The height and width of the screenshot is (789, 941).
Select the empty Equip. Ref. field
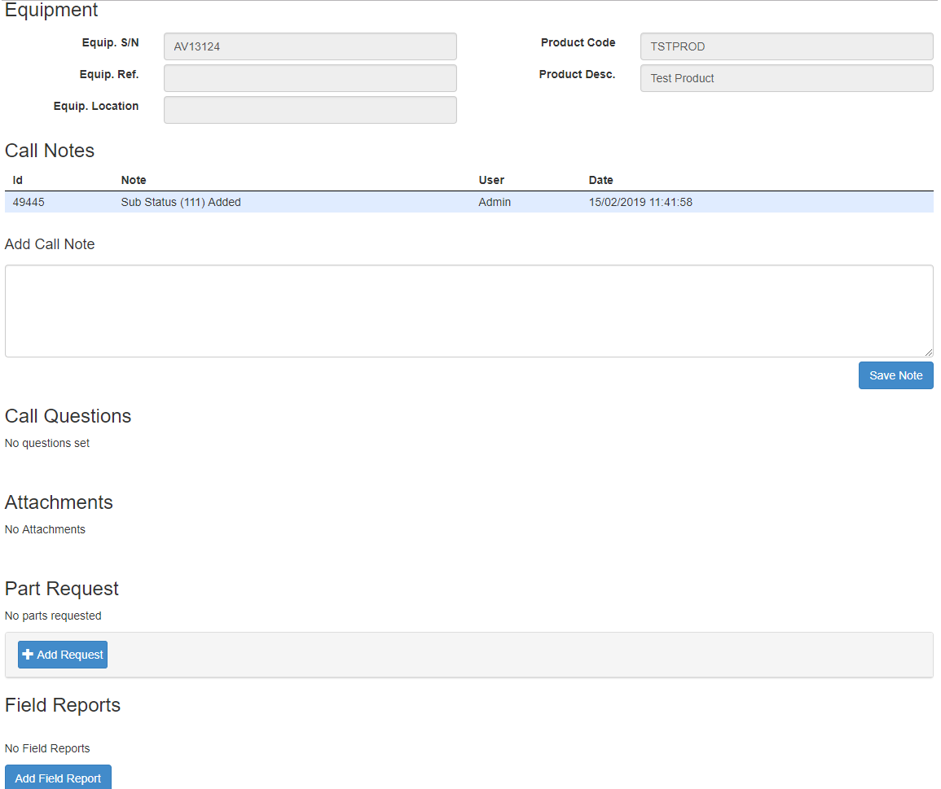(310, 78)
